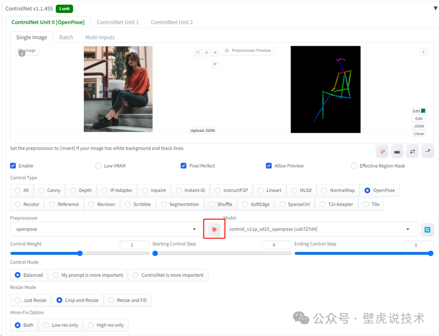This screenshot has width=439, height=336.
Task: Select the Tile control type
Action: click(371, 205)
